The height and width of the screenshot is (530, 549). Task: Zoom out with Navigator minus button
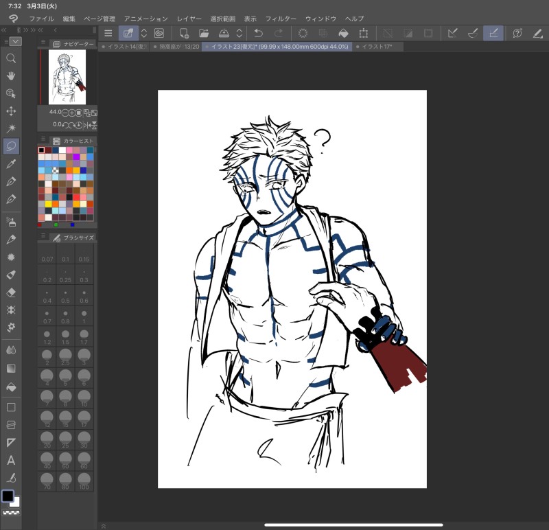65,113
